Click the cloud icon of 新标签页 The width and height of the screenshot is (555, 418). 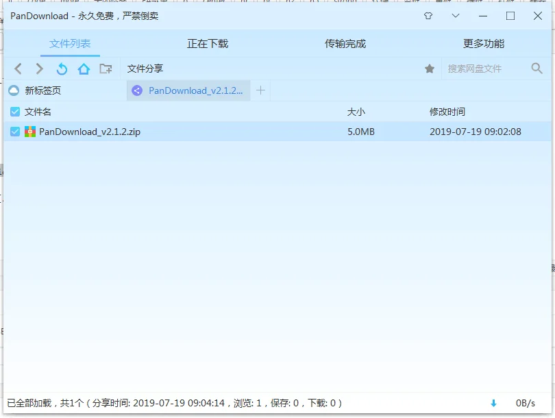point(14,90)
